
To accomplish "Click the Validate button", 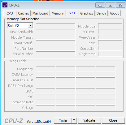I will pos(89,120).
